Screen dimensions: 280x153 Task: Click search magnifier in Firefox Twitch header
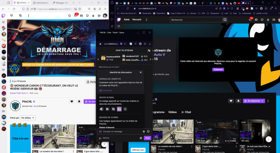coord(69,16)
